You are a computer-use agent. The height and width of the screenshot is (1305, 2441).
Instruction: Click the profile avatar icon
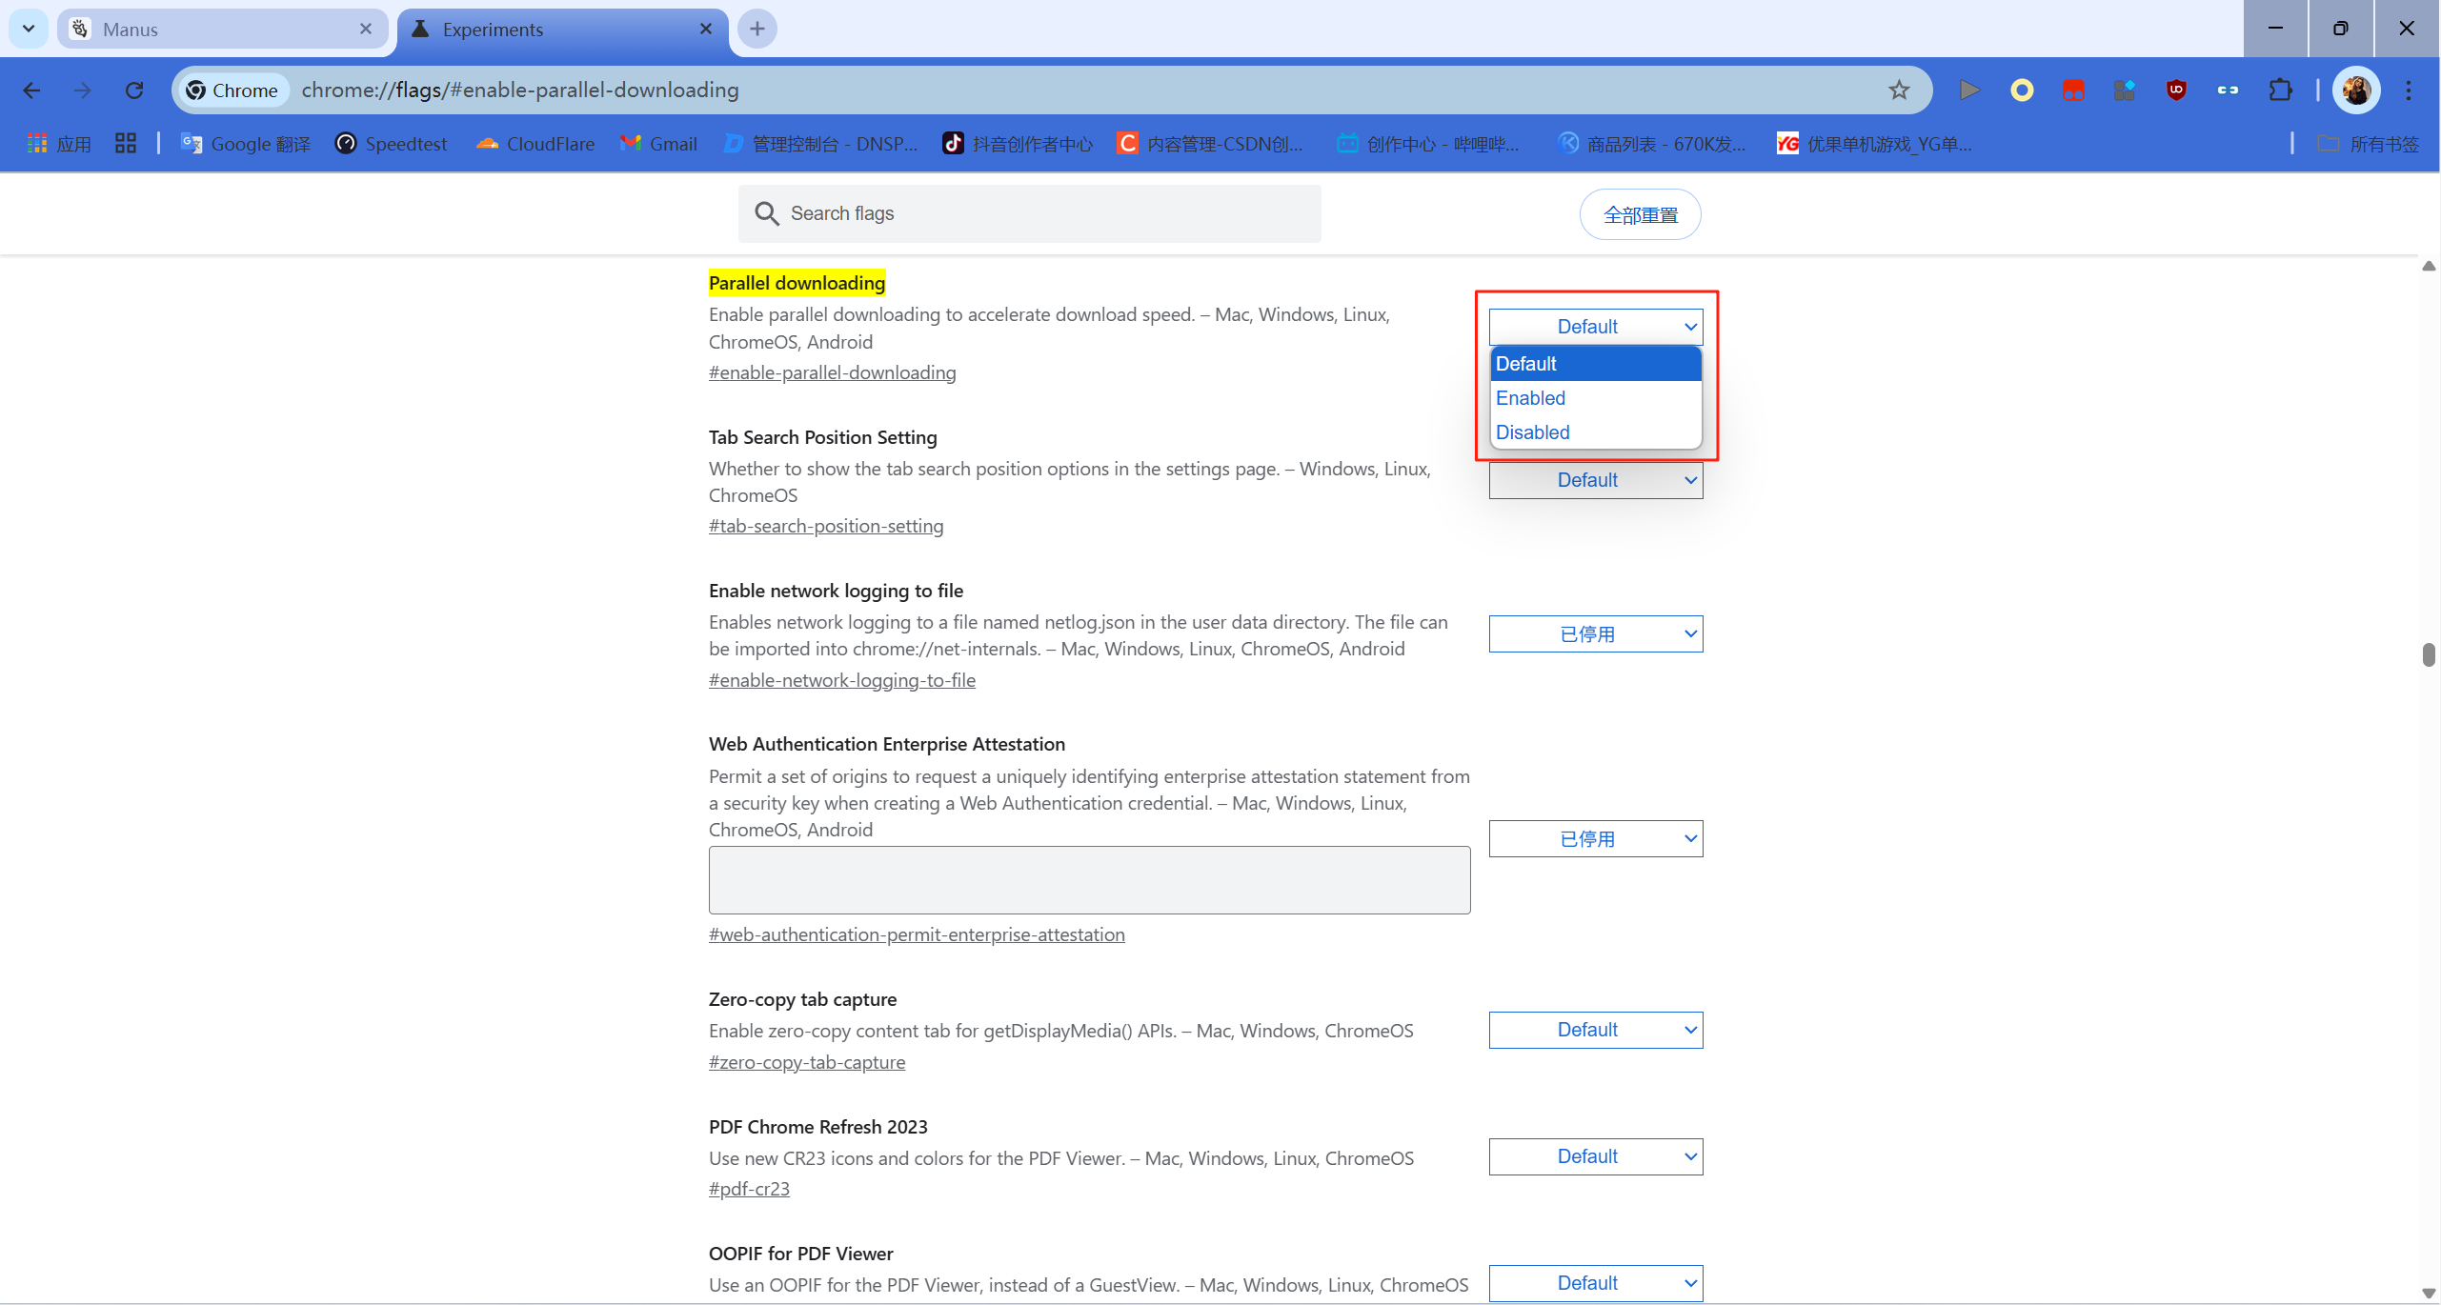(2356, 90)
